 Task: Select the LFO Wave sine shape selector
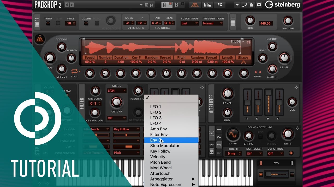pyautogui.click(x=233, y=135)
